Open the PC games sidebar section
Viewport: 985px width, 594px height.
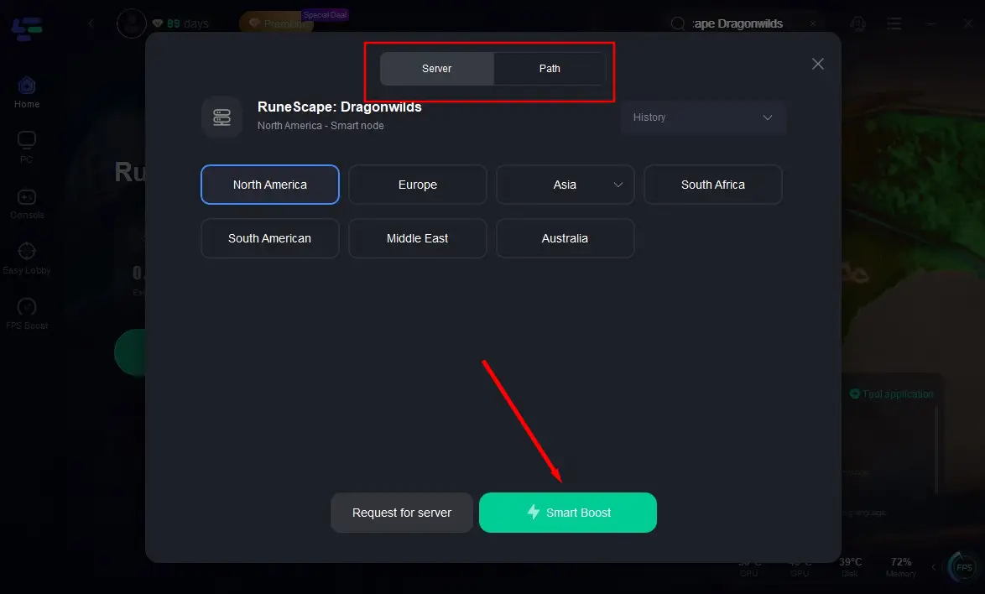(26, 148)
